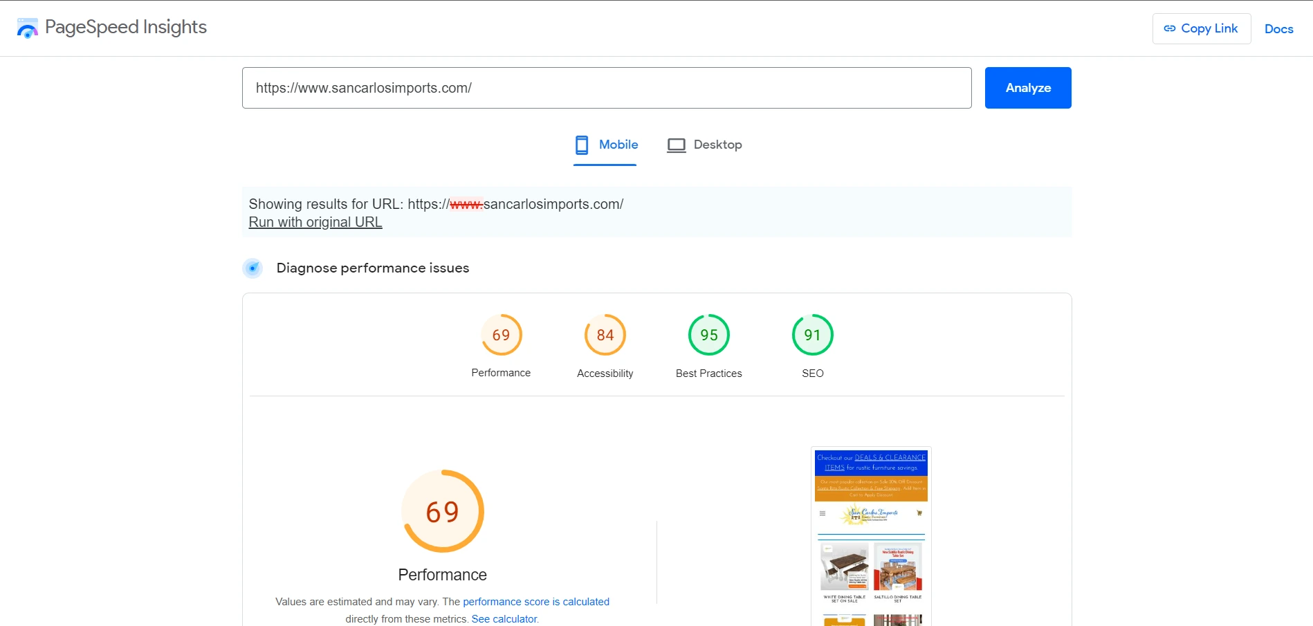Jump to Best Practices score 95 gauge
Image resolution: width=1313 pixels, height=626 pixels.
pos(709,335)
